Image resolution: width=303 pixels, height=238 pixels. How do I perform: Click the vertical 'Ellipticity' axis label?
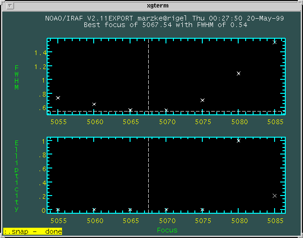pos(17,175)
